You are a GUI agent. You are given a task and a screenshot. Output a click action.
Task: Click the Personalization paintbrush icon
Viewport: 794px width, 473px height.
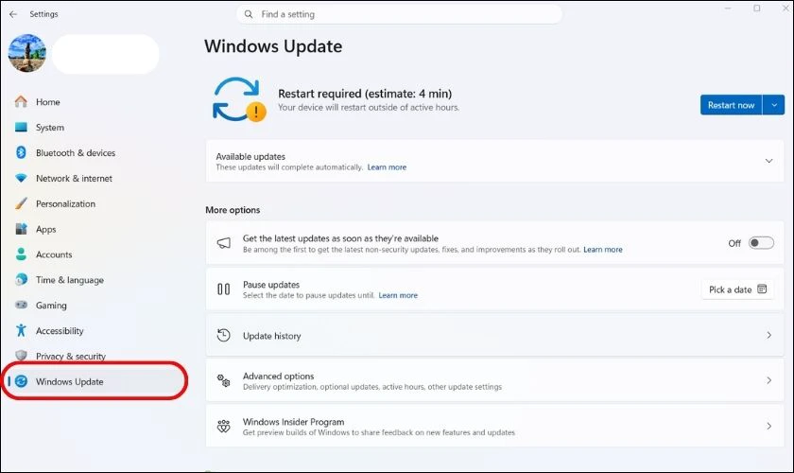(21, 203)
